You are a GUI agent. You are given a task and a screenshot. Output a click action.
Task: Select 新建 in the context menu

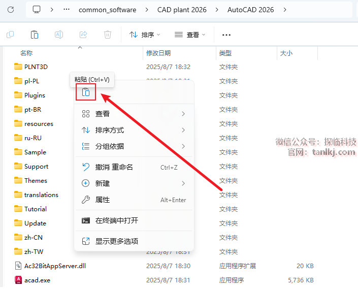click(134, 183)
